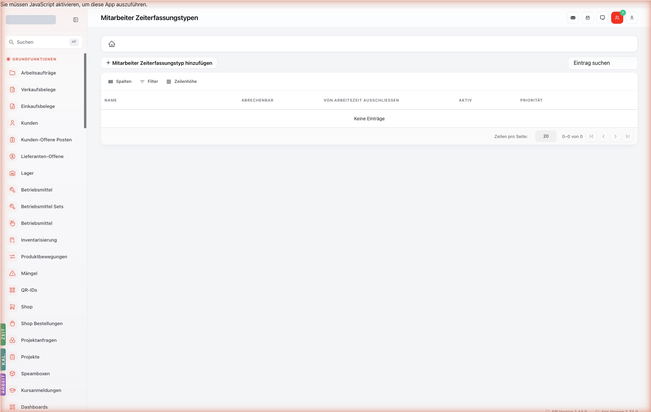The height and width of the screenshot is (412, 651).
Task: Open the calendar icon in header
Action: pos(588,18)
